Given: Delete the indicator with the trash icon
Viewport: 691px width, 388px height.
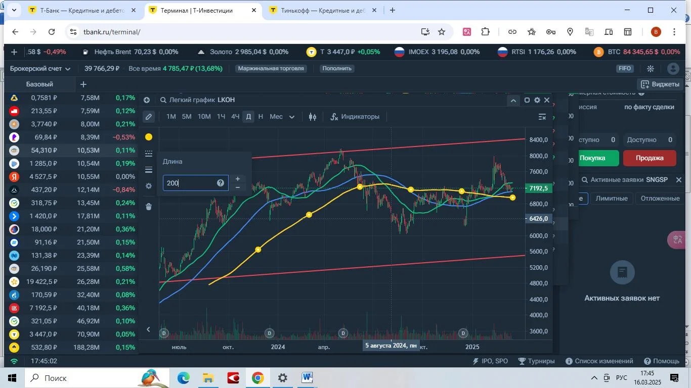Looking at the screenshot, I should click(x=149, y=206).
